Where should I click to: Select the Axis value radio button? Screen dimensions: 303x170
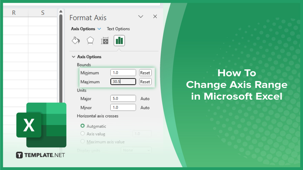pos(82,133)
